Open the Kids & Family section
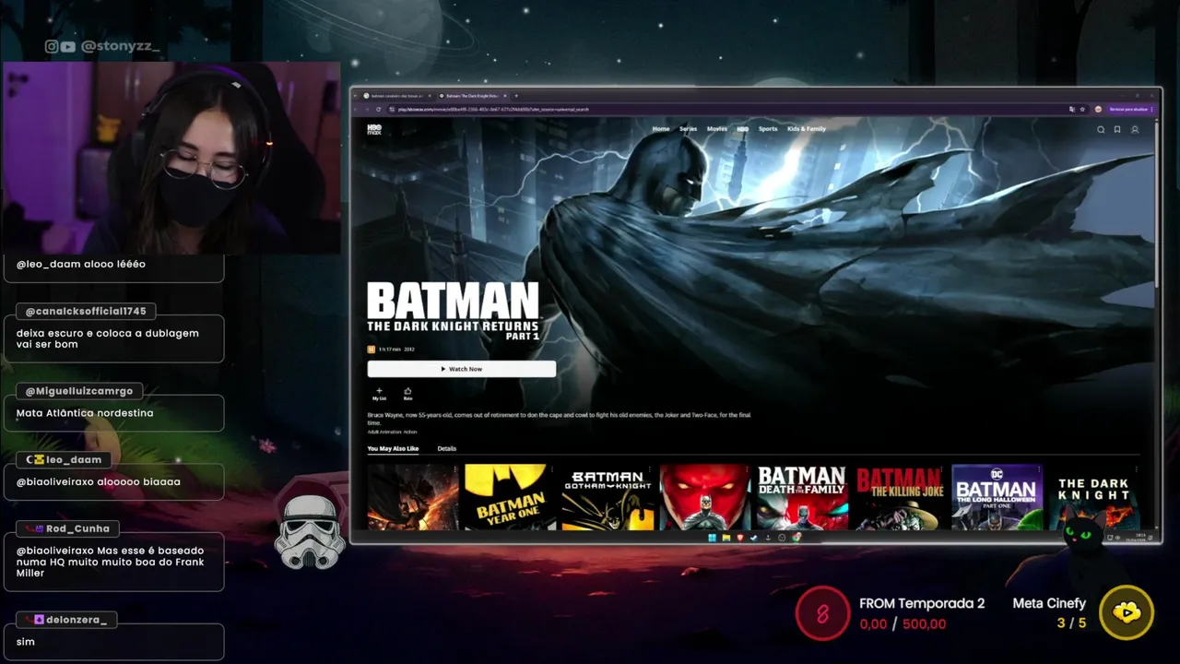The height and width of the screenshot is (664, 1180). 807,129
